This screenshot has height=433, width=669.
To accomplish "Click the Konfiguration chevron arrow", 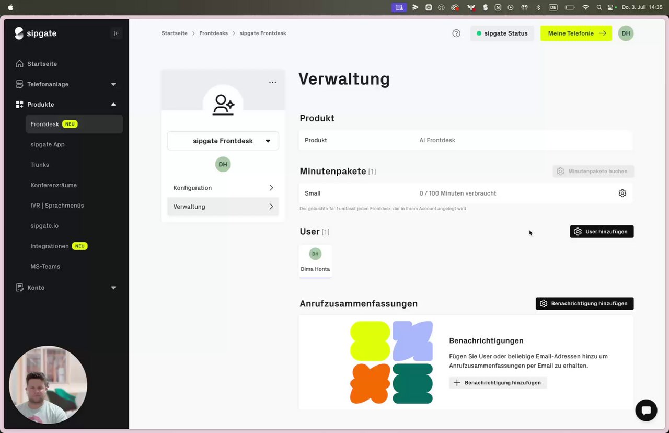I will 271,188.
